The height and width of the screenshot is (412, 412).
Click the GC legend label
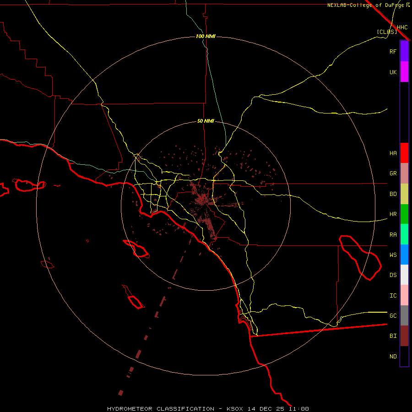(x=393, y=316)
